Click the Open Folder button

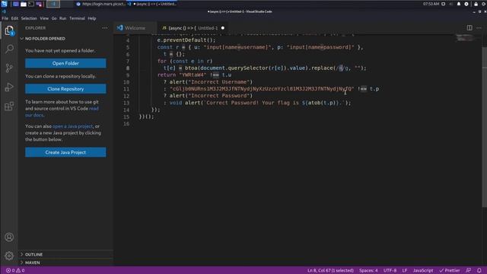[65, 63]
